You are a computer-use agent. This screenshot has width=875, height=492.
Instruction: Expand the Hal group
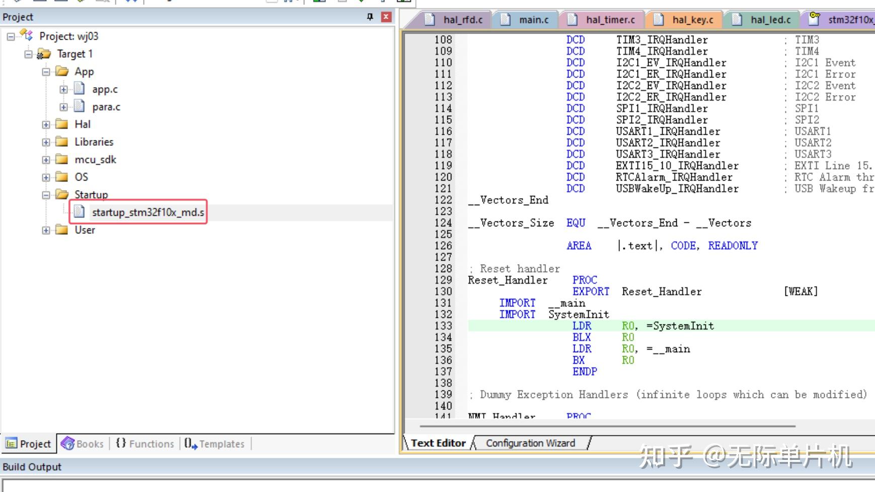pos(46,124)
